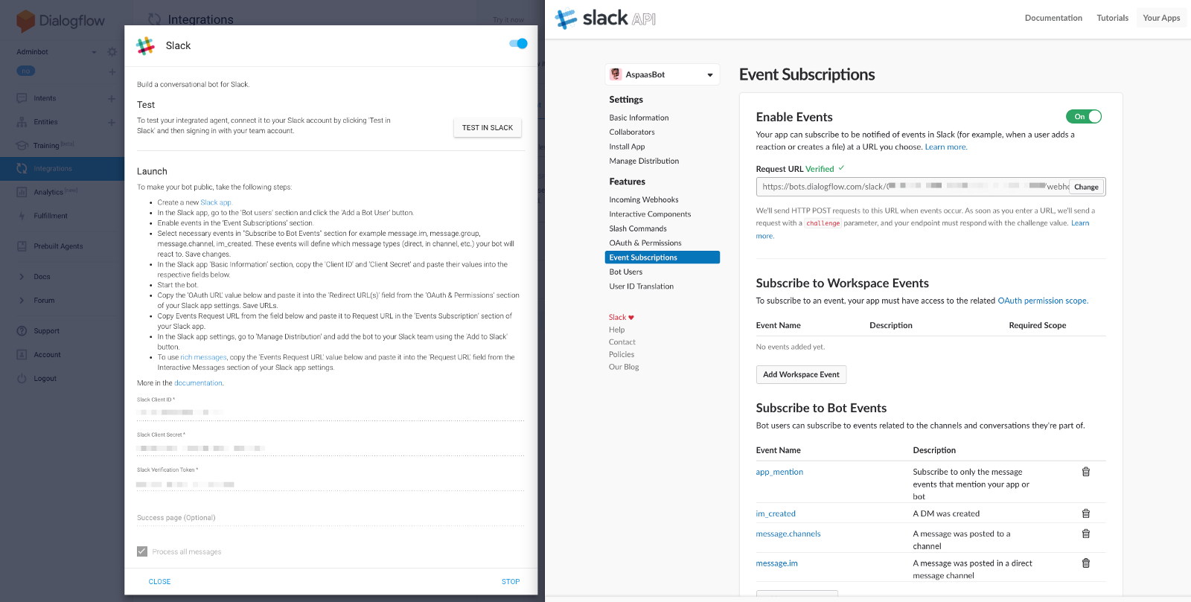Open Bot Users settings page
The width and height of the screenshot is (1191, 602).
[x=625, y=272]
